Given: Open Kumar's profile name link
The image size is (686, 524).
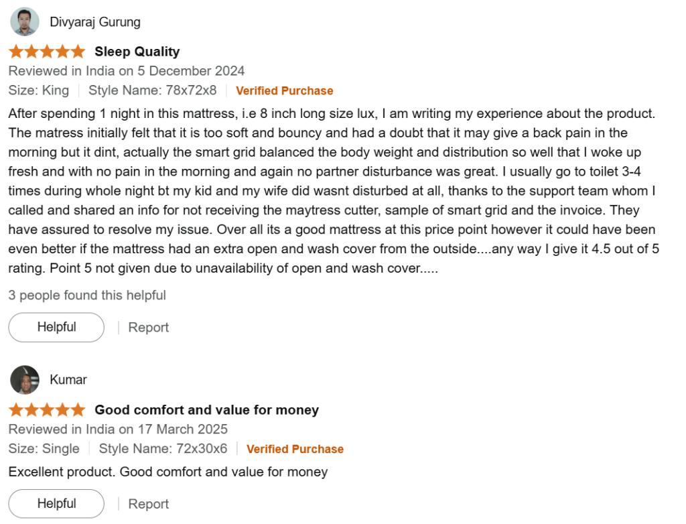Looking at the screenshot, I should pyautogui.click(x=68, y=380).
